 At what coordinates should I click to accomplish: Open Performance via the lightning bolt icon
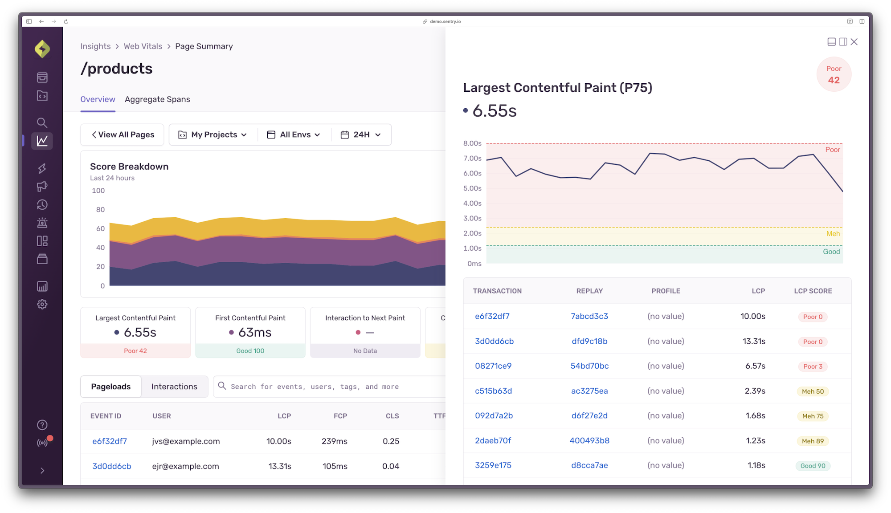tap(42, 168)
